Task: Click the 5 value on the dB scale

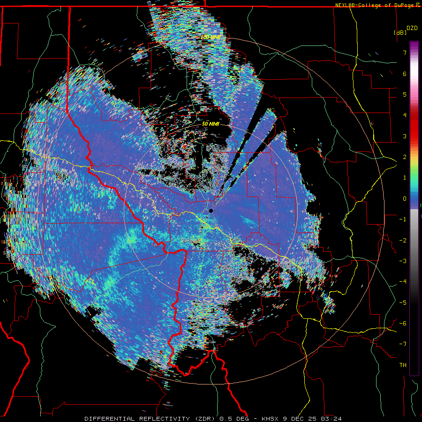Action: click(x=405, y=94)
